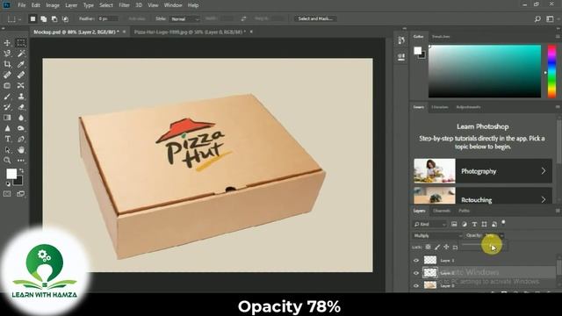Select the Eyedropper tool

(21, 64)
